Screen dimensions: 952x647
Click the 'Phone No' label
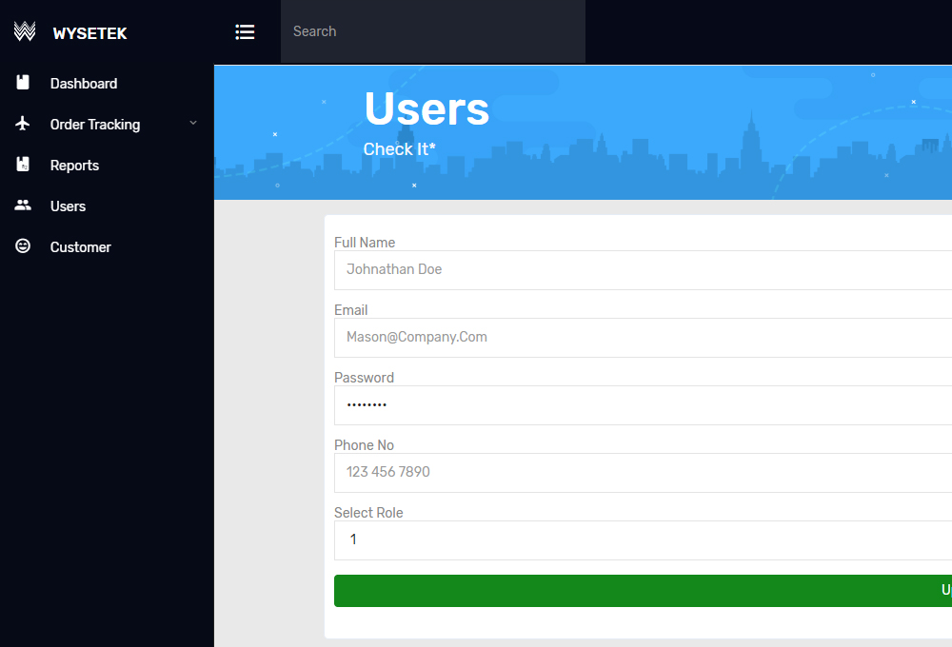coord(365,445)
